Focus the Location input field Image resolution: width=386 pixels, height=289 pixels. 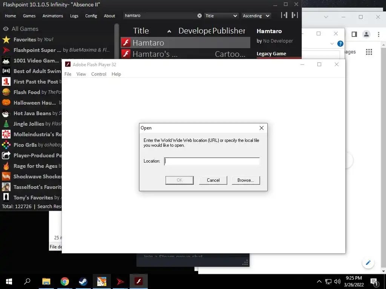click(x=212, y=161)
